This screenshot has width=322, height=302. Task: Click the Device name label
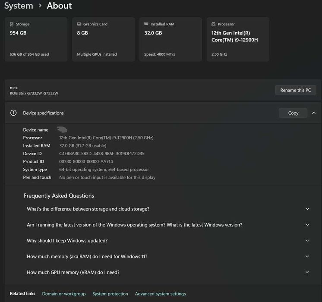pyautogui.click(x=36, y=130)
